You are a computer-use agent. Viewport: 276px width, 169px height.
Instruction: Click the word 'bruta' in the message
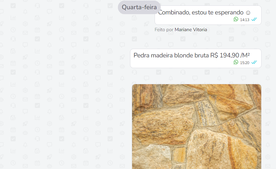point(201,55)
